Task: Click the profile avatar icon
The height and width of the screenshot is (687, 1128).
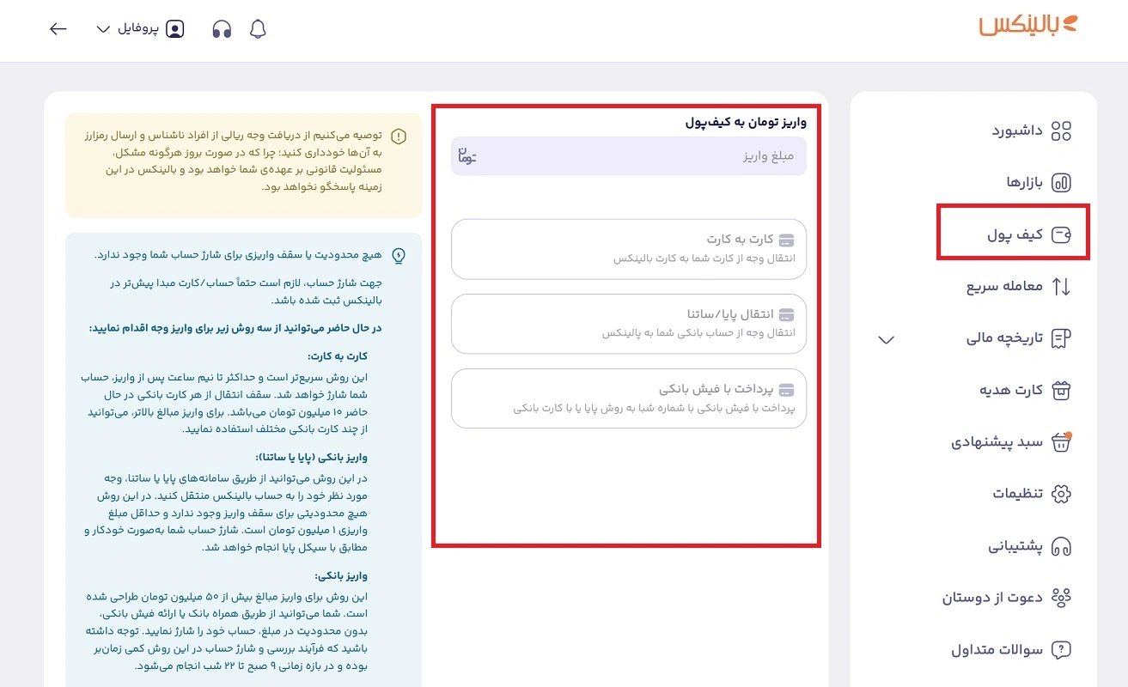Action: [174, 29]
